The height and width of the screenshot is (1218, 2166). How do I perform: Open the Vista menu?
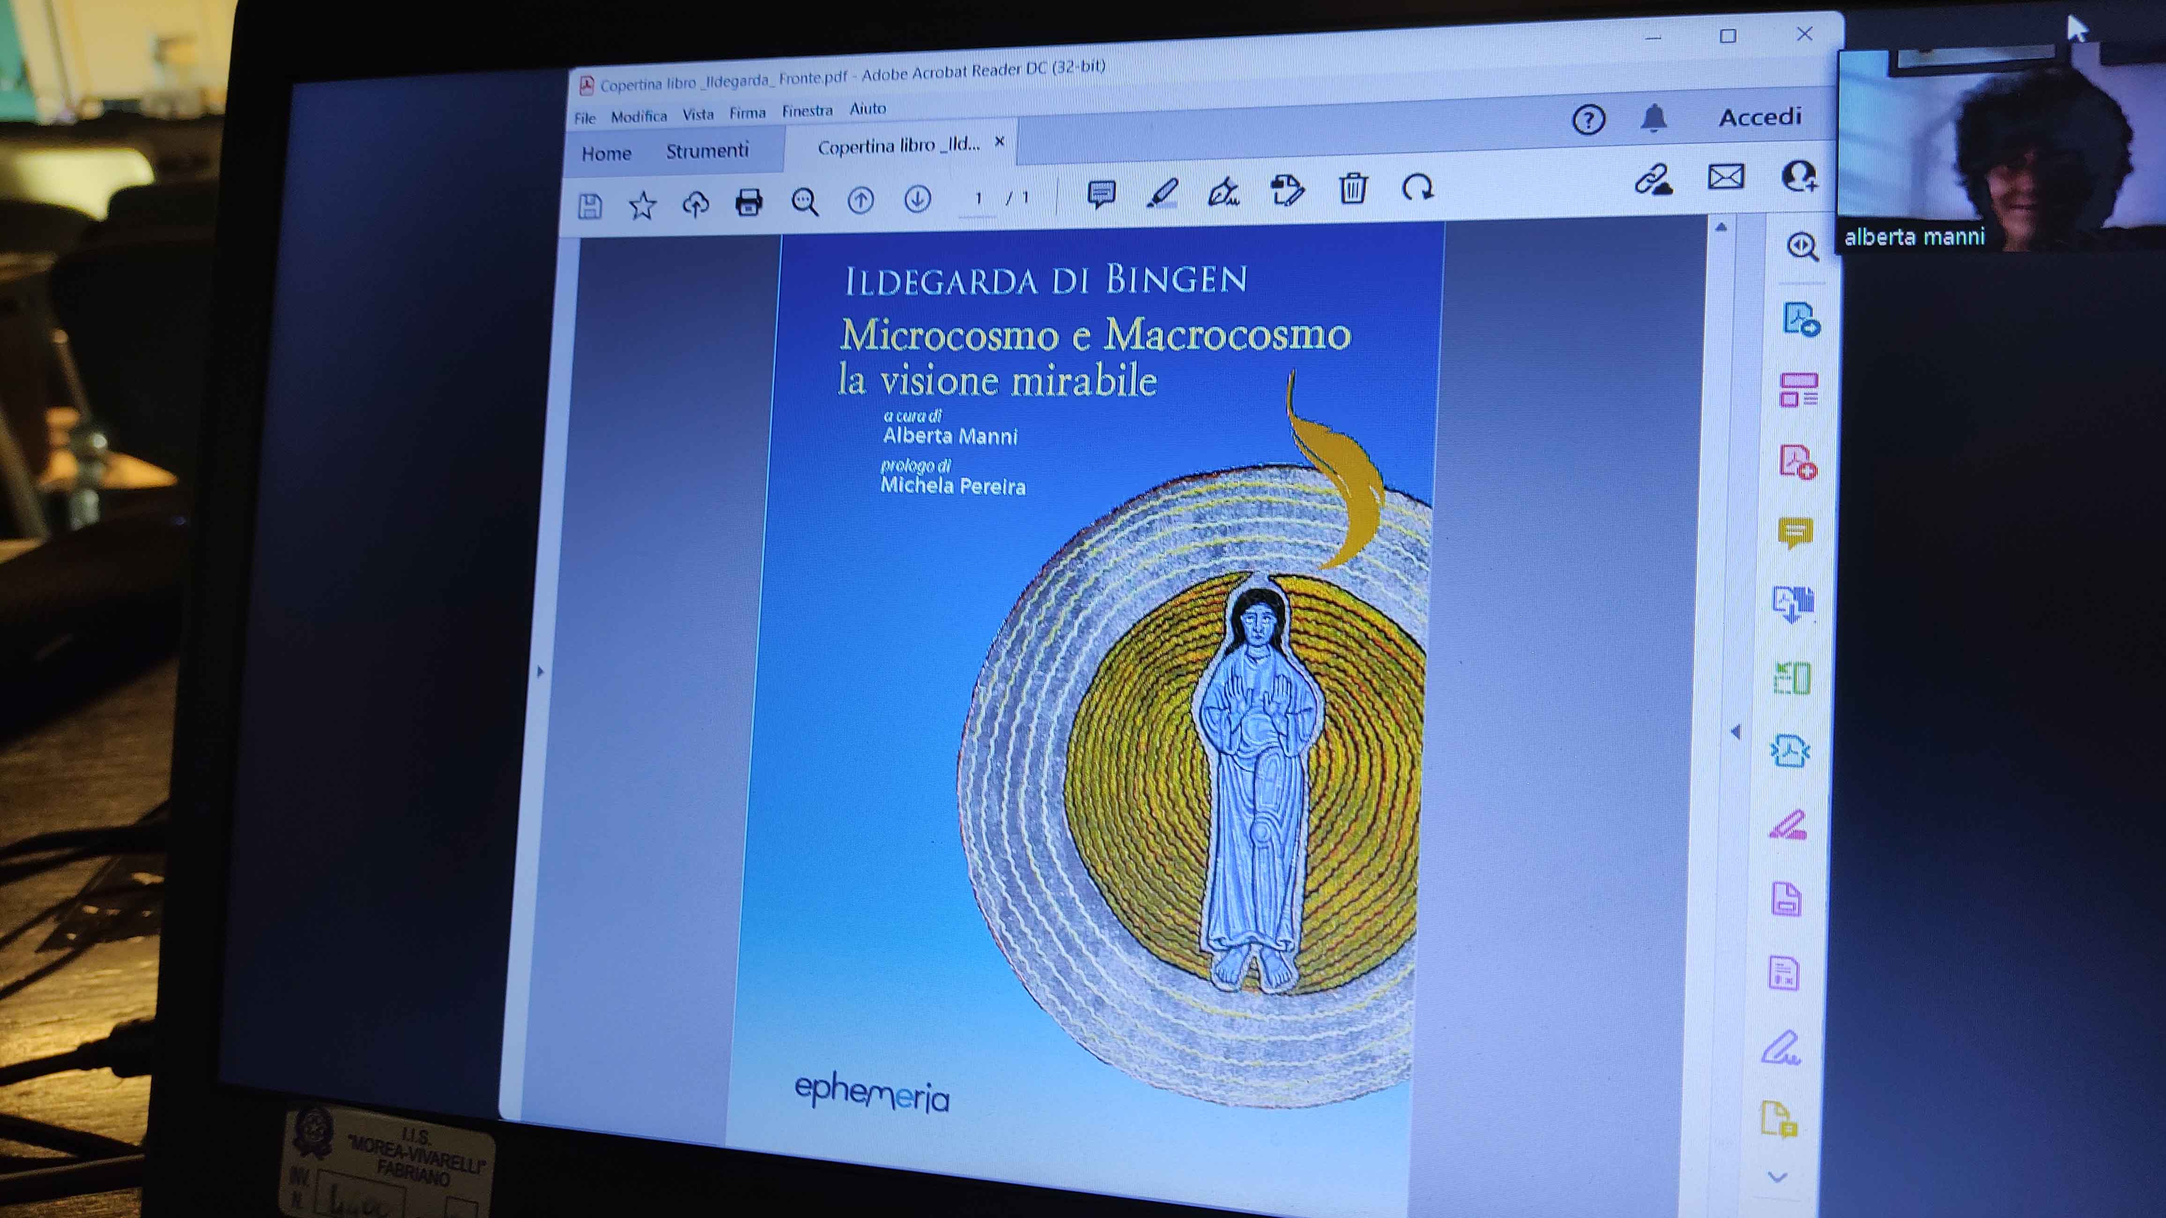point(698,114)
